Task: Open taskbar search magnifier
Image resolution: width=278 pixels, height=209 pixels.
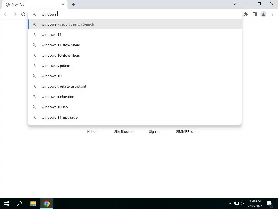Action: 20,204
